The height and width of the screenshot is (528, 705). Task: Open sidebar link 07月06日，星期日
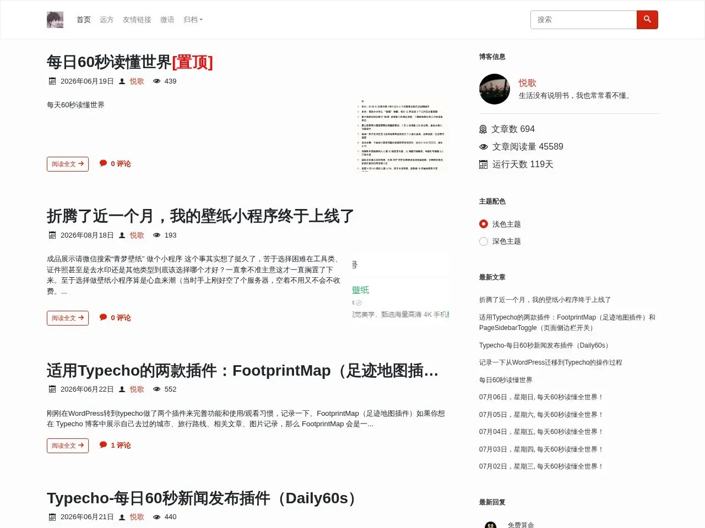541,397
